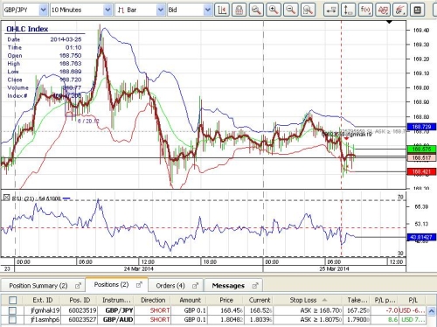Click the vertical time marker icon
The height and width of the screenshot is (327, 437).
click(x=348, y=10)
